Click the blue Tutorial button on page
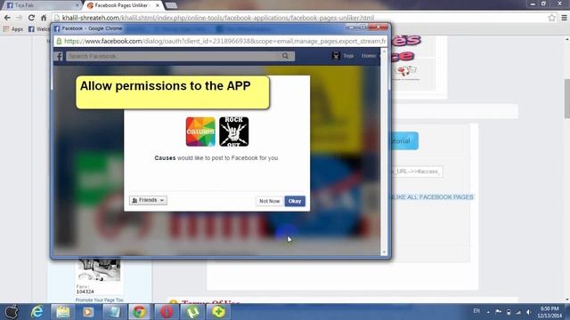Screen dimensions: 570x320 (404, 140)
